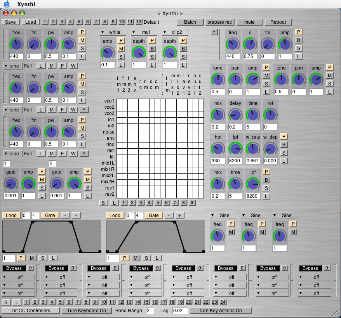Click the F button of first oscillator
The image size is (341, 318).
click(63, 66)
